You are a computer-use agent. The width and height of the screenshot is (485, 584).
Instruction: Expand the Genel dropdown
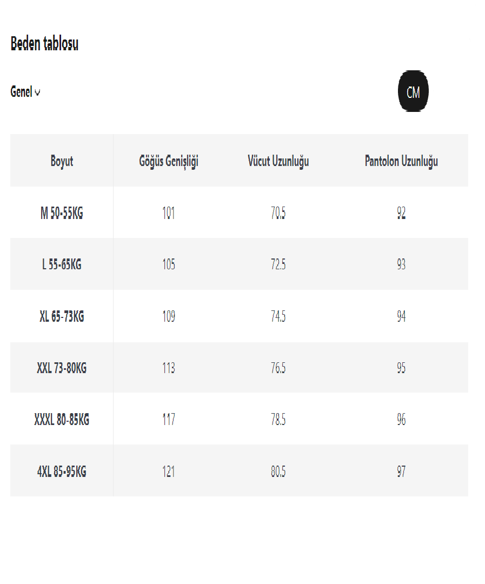click(25, 92)
